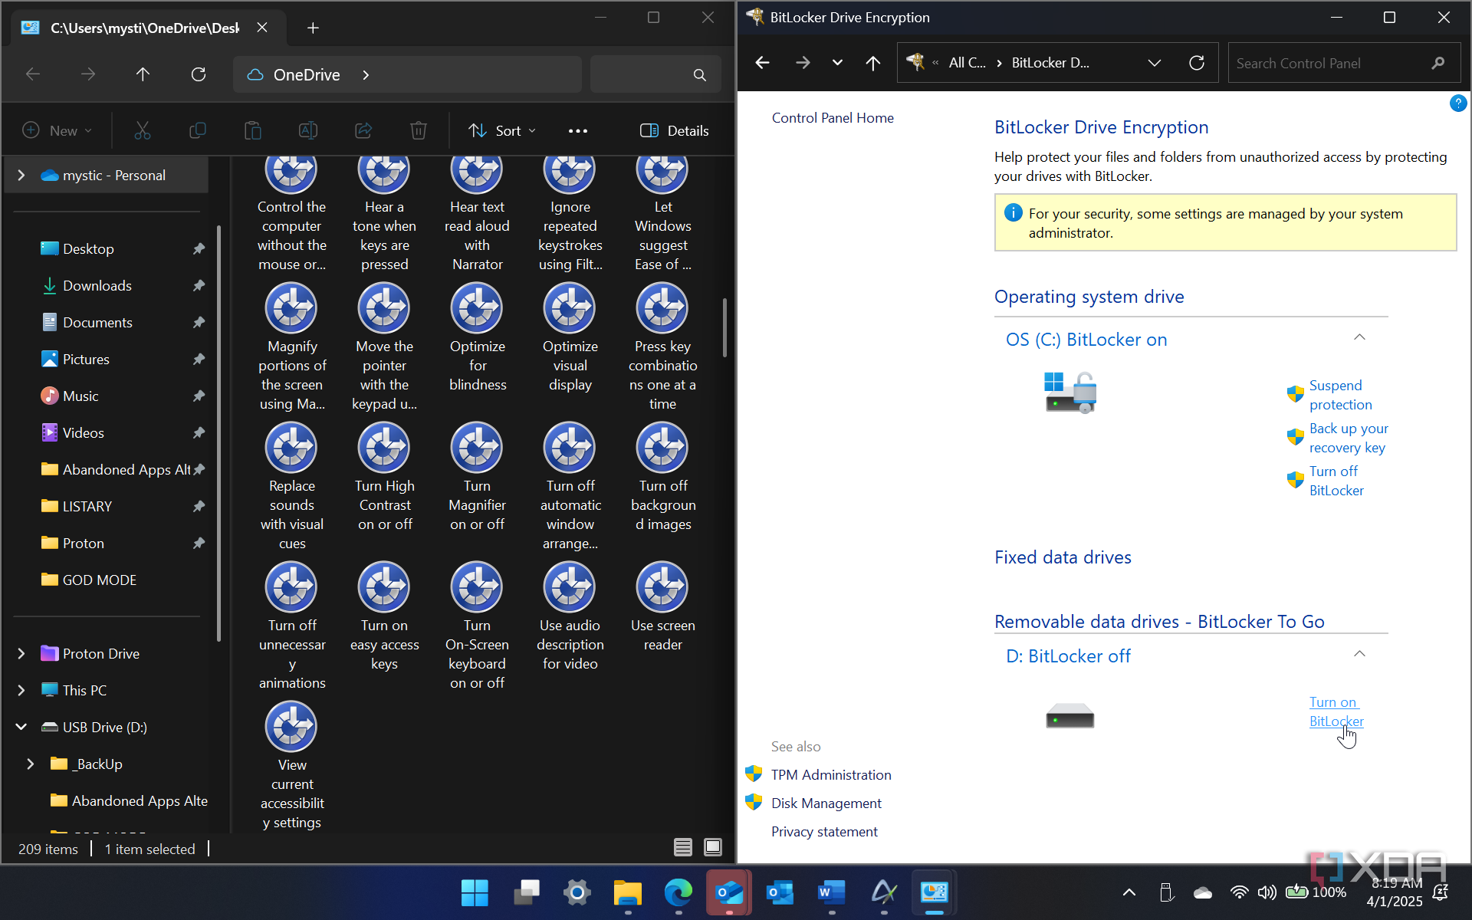Viewport: 1472px width, 920px height.
Task: Open the Windows Start menu
Action: point(475,892)
